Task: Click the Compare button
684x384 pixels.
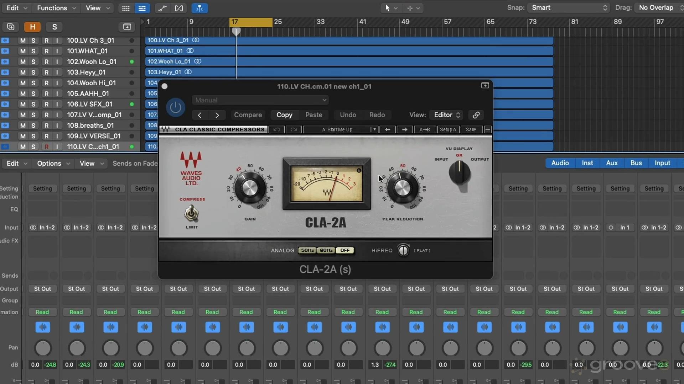Action: [x=248, y=115]
